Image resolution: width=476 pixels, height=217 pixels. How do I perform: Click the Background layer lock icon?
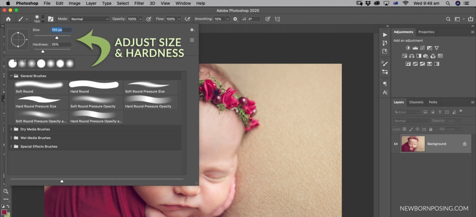[x=464, y=144]
